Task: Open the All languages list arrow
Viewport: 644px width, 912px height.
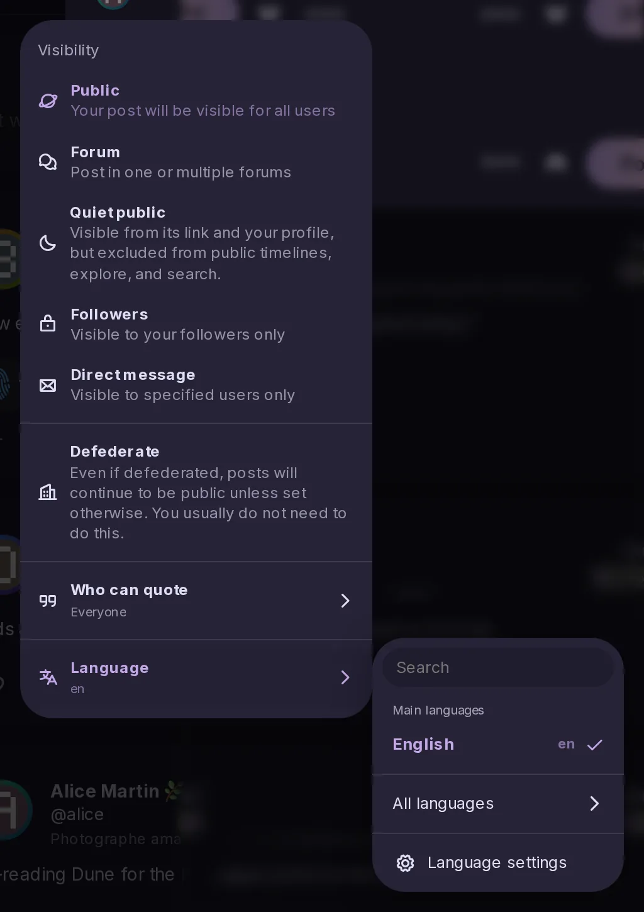Action: (x=594, y=803)
